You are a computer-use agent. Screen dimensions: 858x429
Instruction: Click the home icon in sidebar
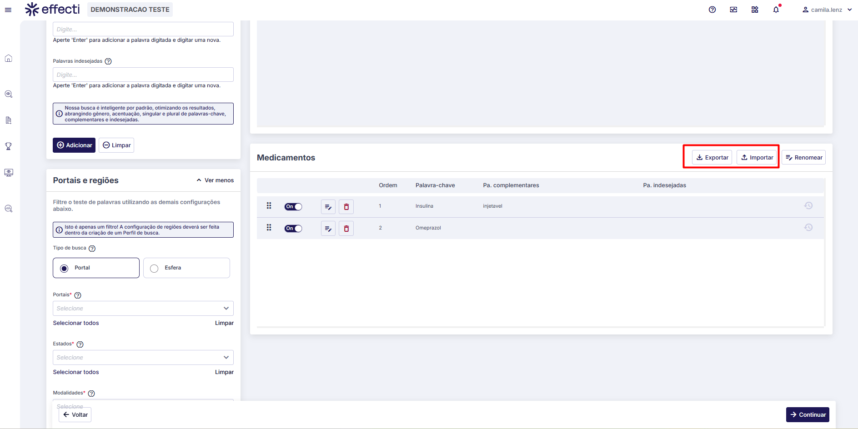point(9,58)
